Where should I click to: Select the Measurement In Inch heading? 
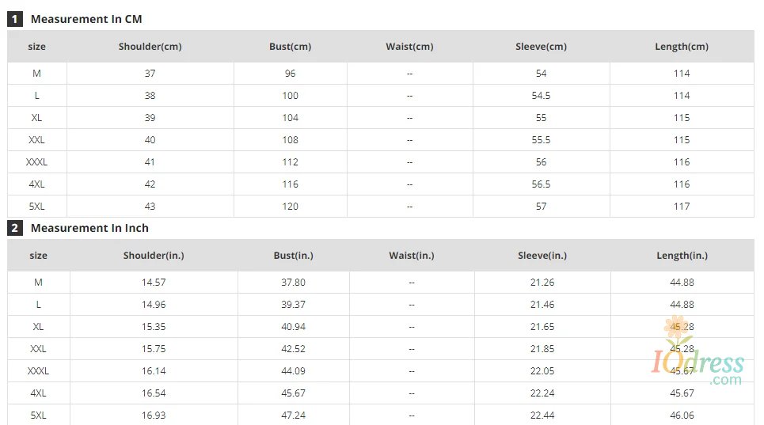pos(89,228)
